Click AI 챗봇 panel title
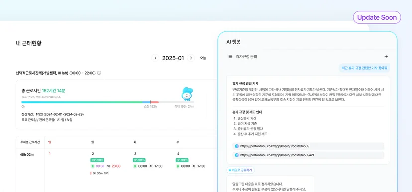 [x=233, y=42]
